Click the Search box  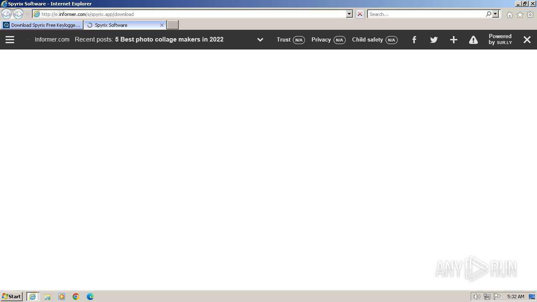point(426,14)
